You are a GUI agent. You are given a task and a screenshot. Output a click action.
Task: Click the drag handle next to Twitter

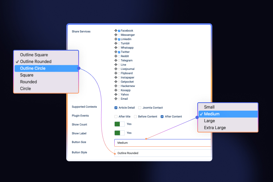116,52
